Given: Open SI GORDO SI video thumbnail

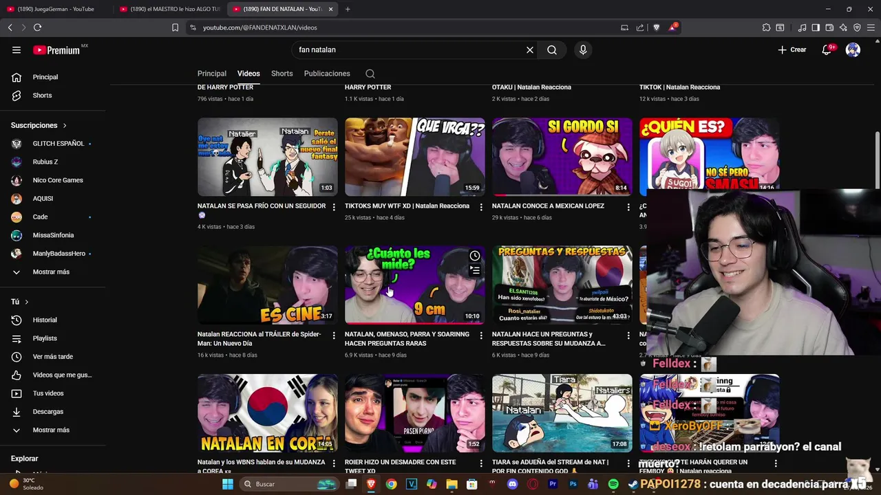Looking at the screenshot, I should point(562,157).
